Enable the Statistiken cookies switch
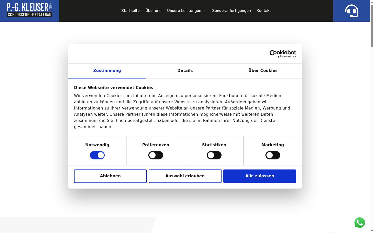Screen dimensions: 374x233 [214, 155]
